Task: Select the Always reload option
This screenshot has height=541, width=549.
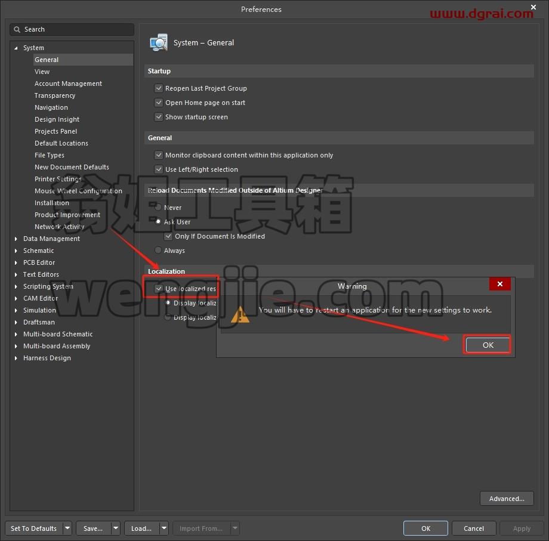Action: click(x=158, y=250)
